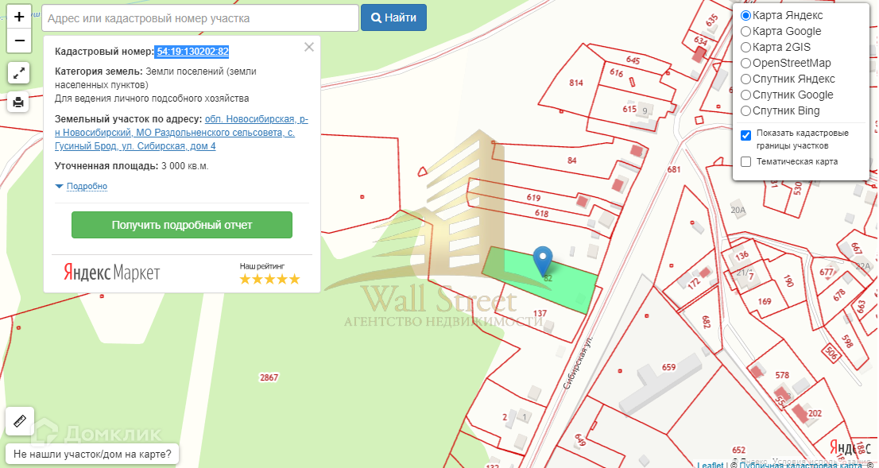This screenshot has height=468, width=879.
Task: Click Получить подробный отчет button
Action: pos(182,225)
